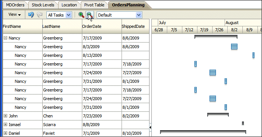Screen dimensions: 262x137
Task: Click Nancy summary bar in Gantt chart
Action: click(216, 37)
